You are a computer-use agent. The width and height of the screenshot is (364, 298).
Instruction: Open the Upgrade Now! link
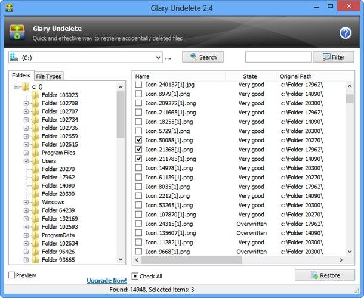click(x=107, y=281)
